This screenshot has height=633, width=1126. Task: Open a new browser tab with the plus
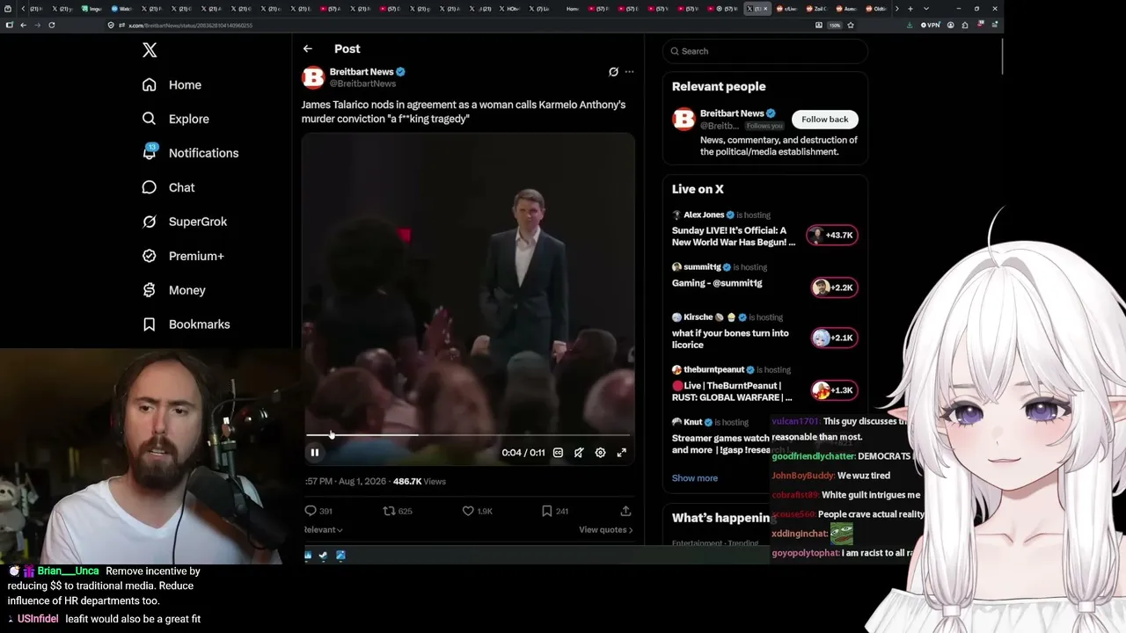click(x=910, y=9)
